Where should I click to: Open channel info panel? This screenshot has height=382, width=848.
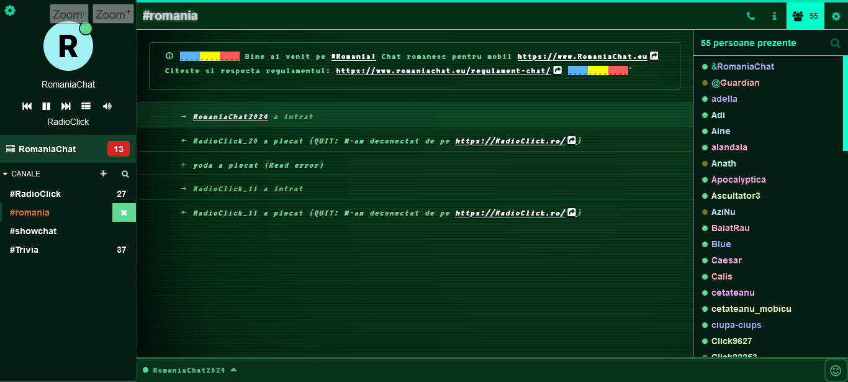[x=774, y=16]
